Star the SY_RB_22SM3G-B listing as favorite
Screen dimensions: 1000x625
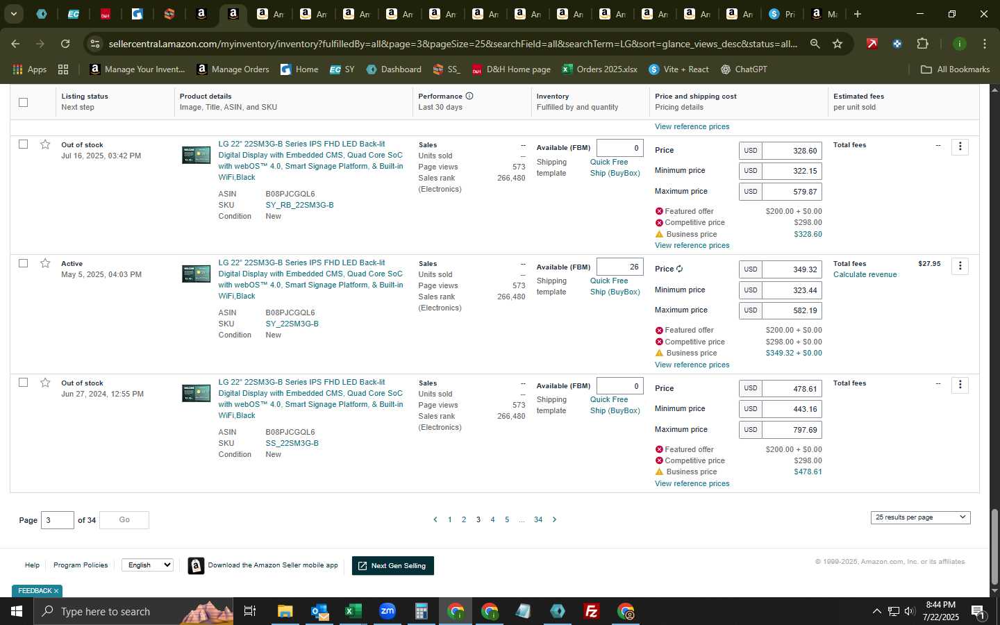pos(45,144)
